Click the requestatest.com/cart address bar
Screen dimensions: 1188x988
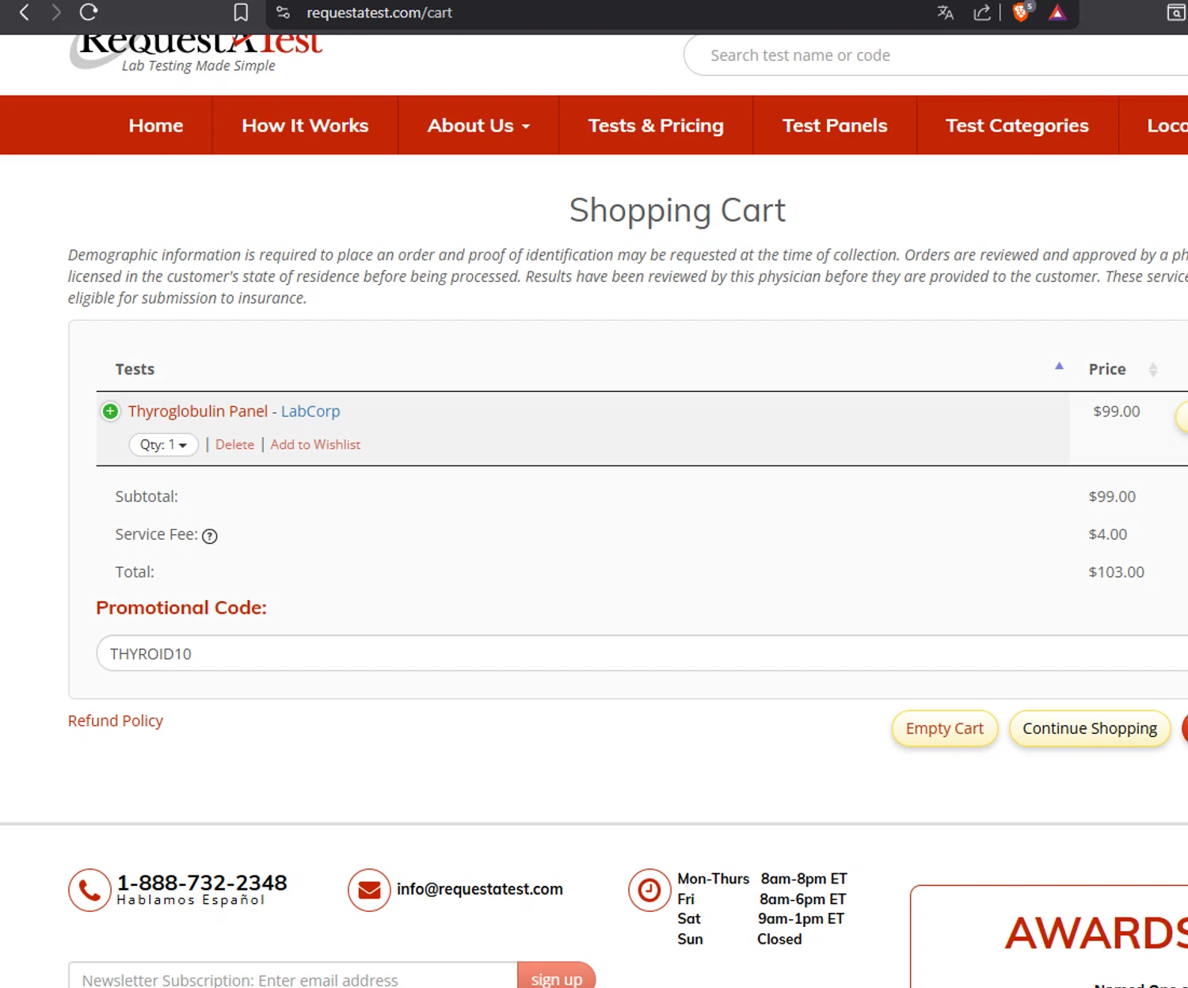[379, 13]
